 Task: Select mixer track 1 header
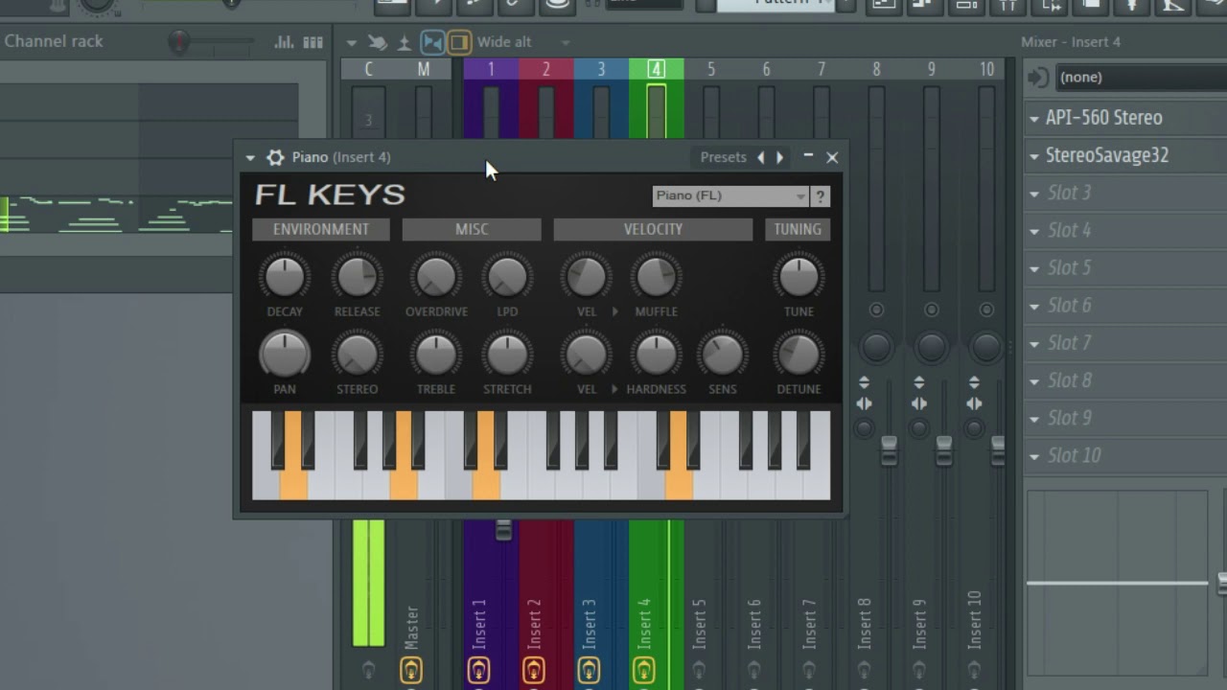491,69
